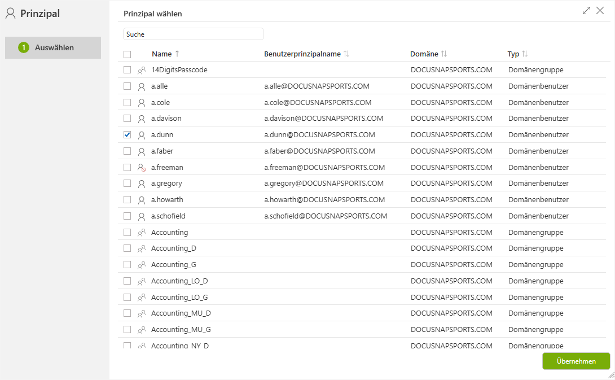Sort the Domäne column using its arrows

(444, 54)
